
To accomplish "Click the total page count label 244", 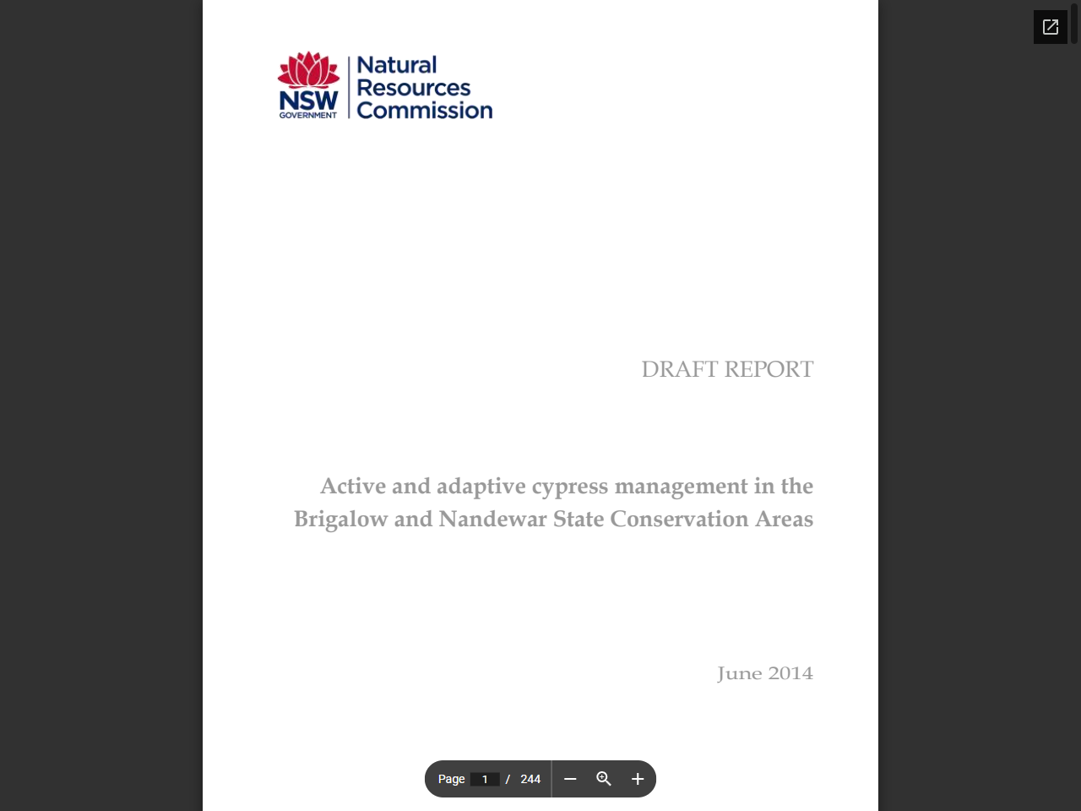I will click(530, 779).
